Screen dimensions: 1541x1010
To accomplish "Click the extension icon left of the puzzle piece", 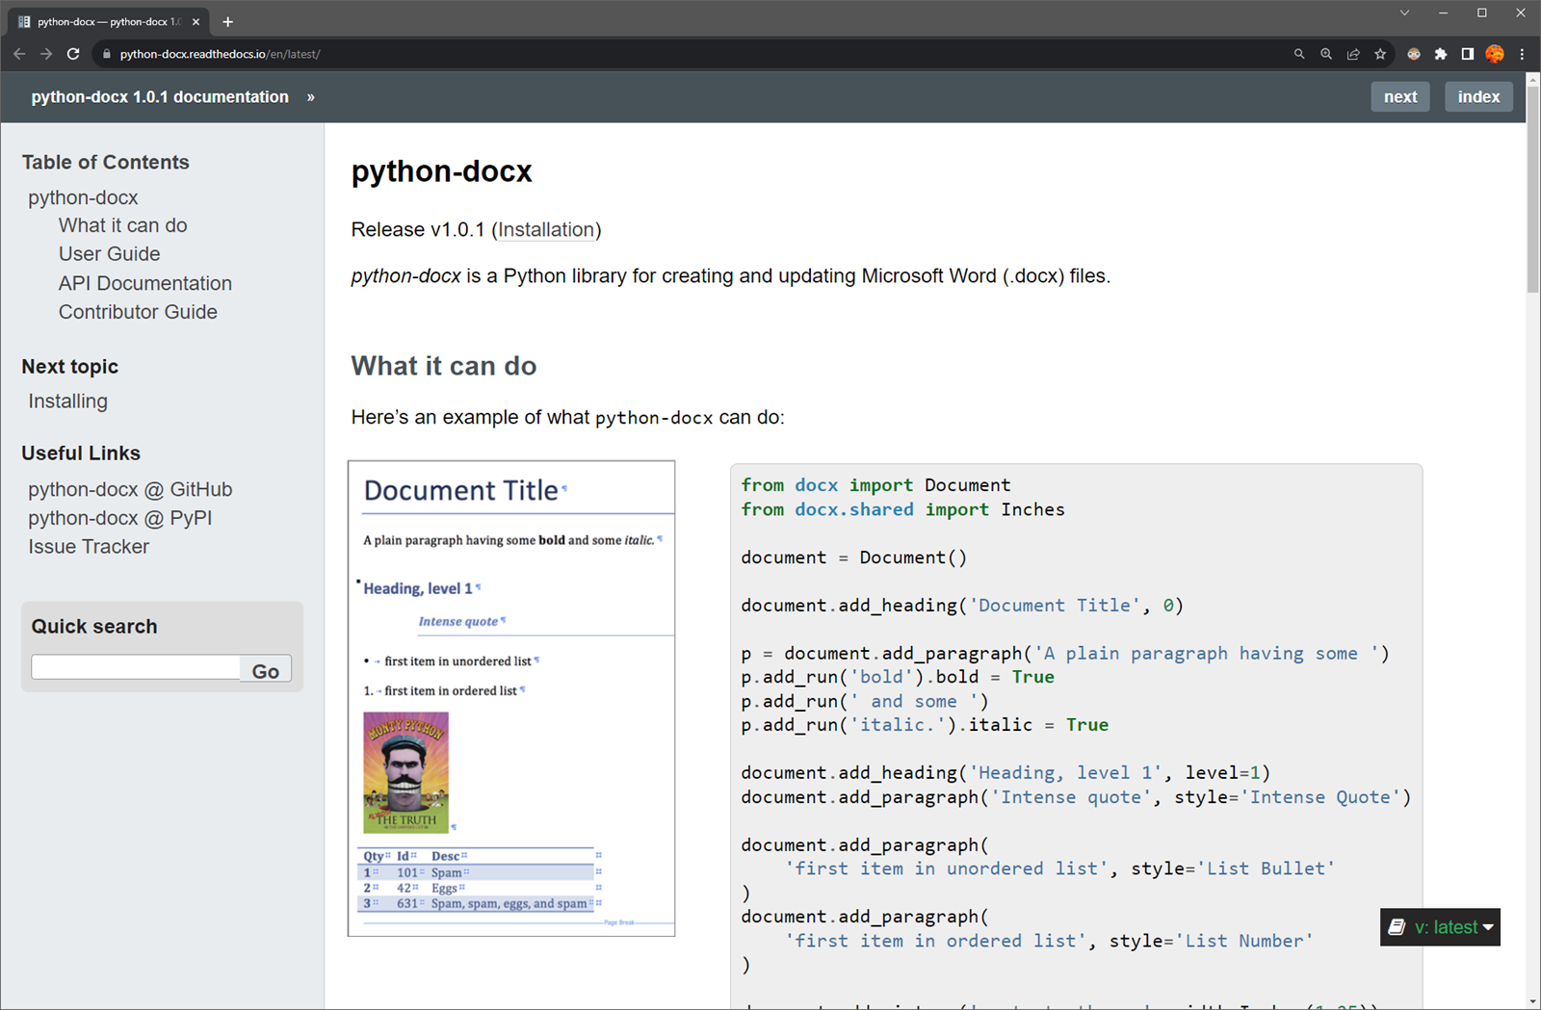I will [1414, 54].
